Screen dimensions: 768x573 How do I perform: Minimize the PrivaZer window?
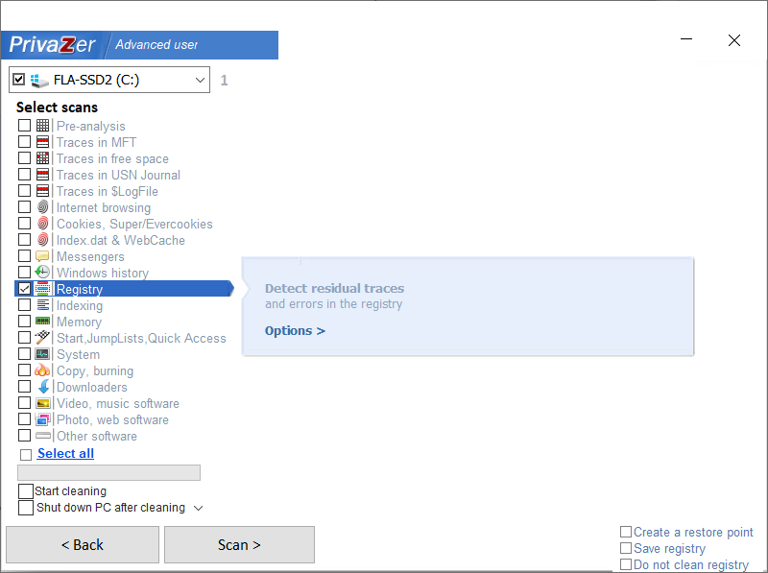(686, 39)
